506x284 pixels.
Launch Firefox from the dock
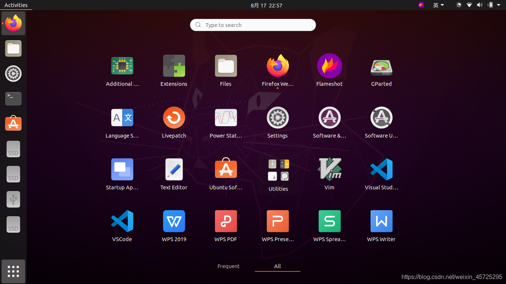tap(13, 23)
